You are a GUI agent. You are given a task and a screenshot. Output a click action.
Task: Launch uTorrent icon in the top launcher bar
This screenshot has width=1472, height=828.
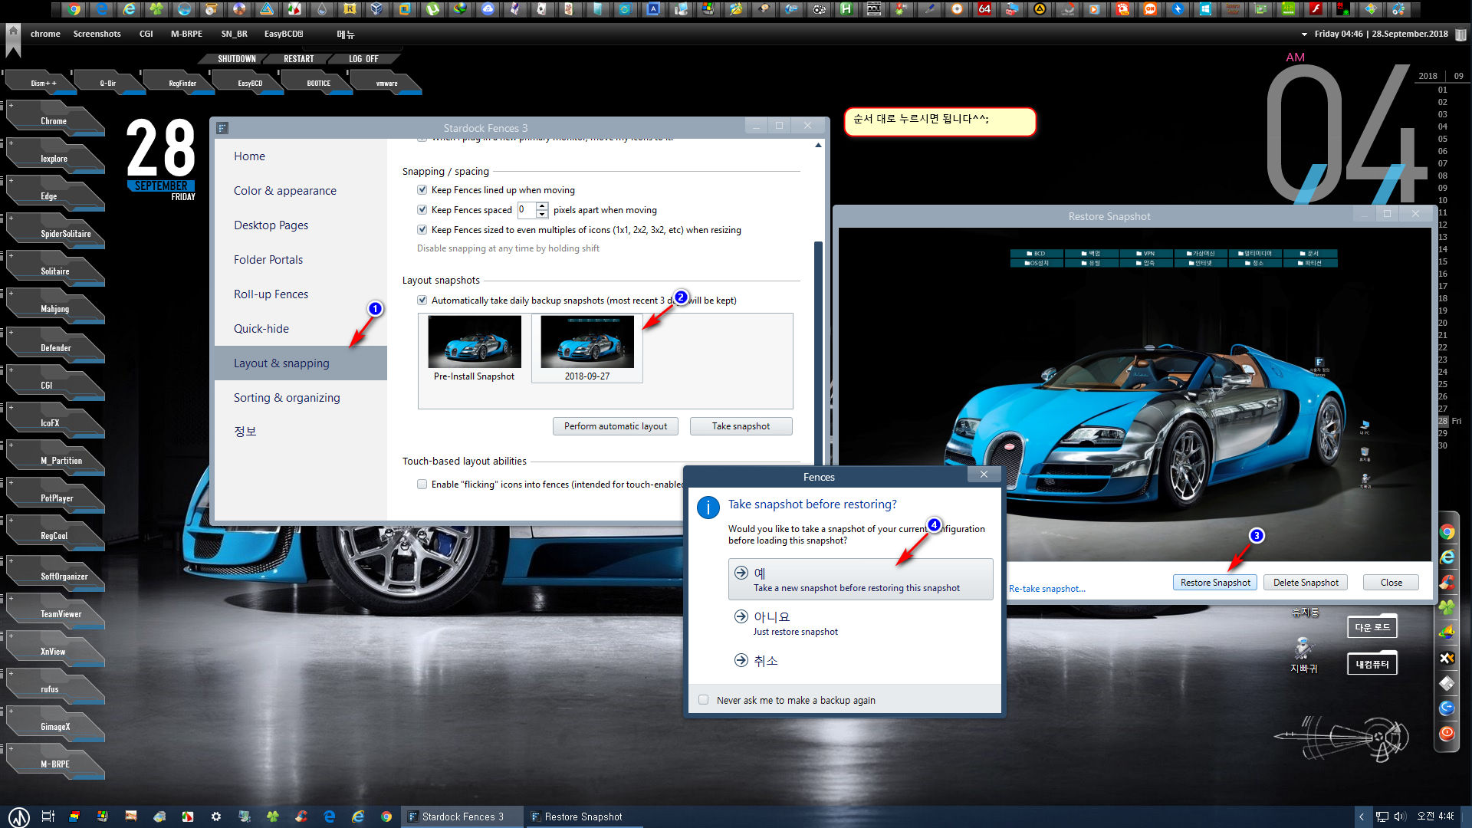click(433, 9)
